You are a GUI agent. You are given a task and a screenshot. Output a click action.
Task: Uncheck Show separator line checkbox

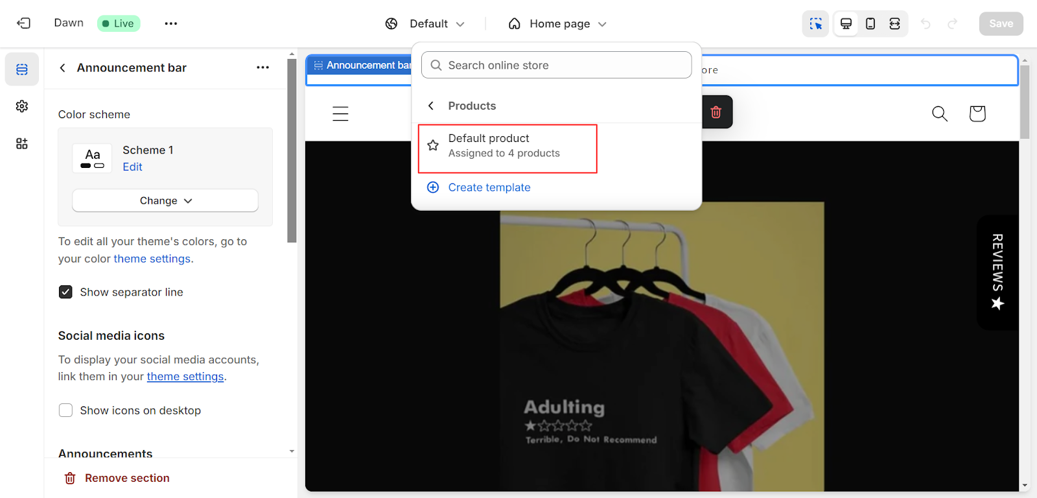coord(65,292)
